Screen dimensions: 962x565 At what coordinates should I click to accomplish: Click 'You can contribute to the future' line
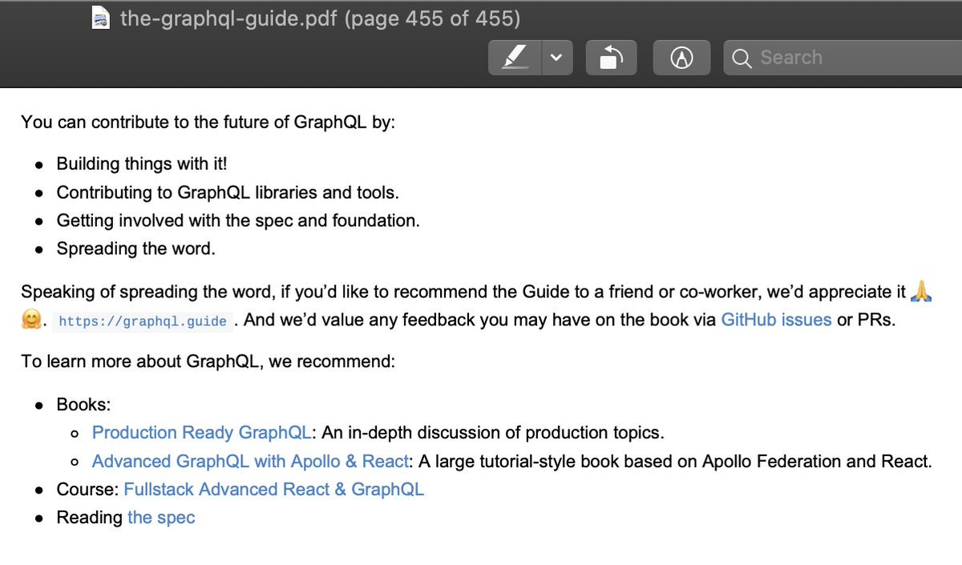[x=208, y=123]
